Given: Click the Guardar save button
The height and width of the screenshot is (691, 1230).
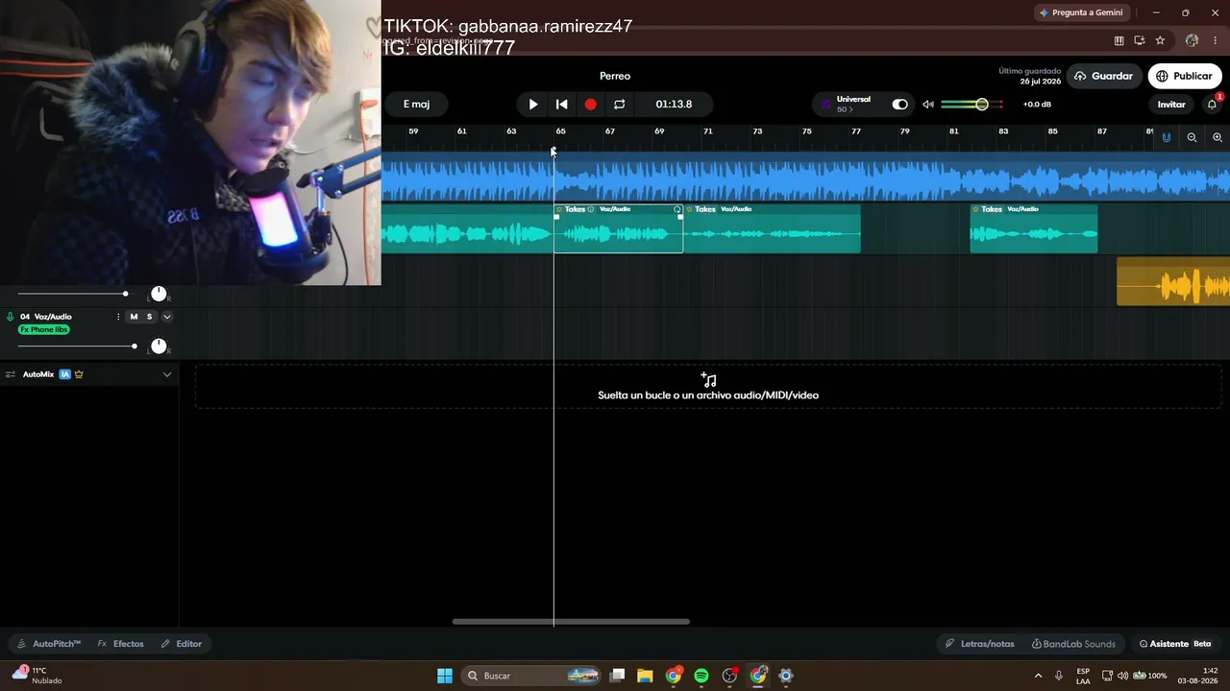Looking at the screenshot, I should tap(1103, 76).
